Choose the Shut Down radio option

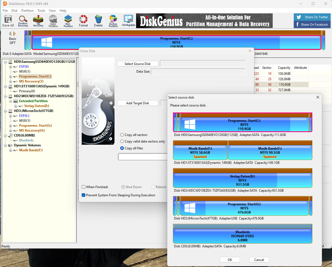(123, 187)
